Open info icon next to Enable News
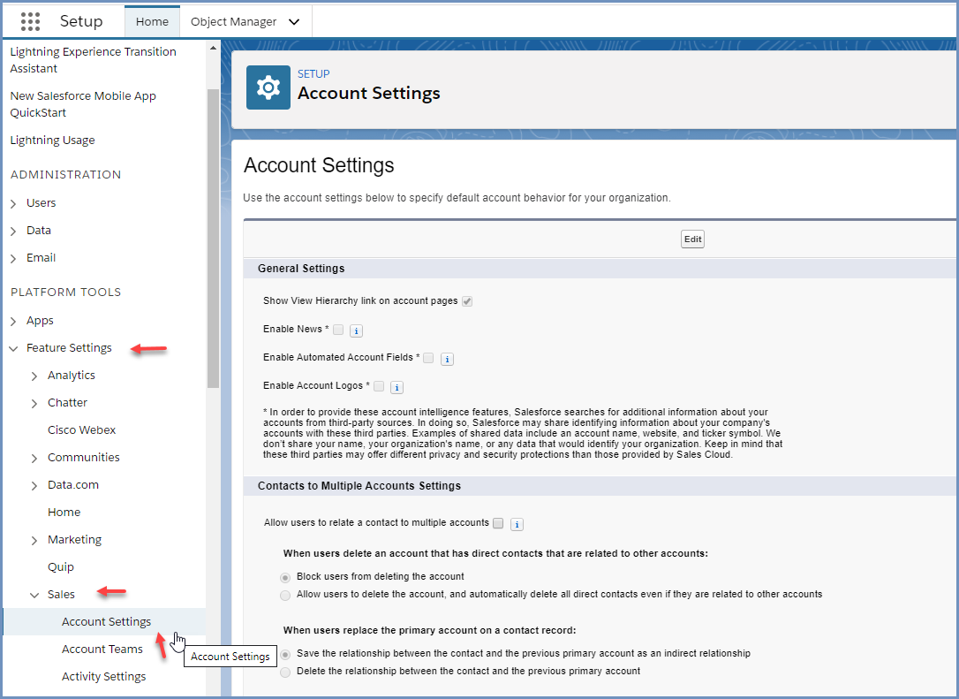 pyautogui.click(x=356, y=331)
